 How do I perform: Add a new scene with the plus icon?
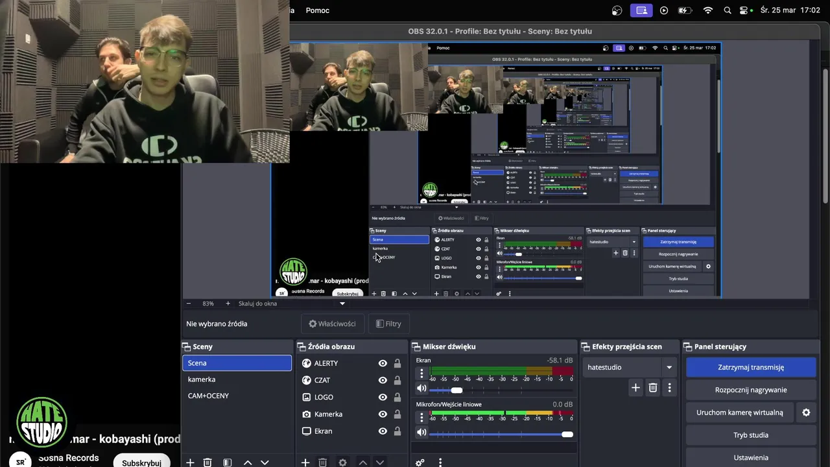[190, 462]
